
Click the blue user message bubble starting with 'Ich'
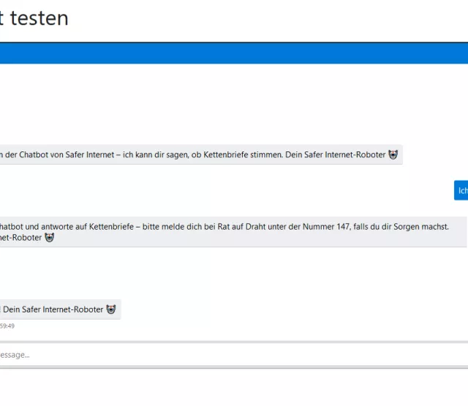click(x=461, y=191)
